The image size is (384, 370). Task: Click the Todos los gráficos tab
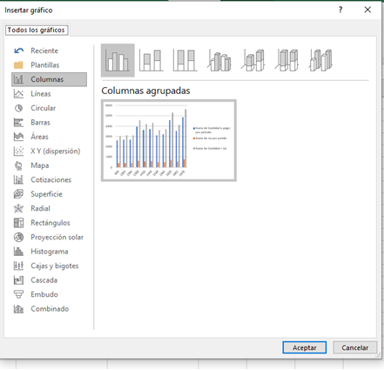pyautogui.click(x=37, y=30)
